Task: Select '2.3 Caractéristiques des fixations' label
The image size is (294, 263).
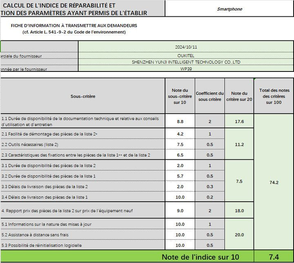Action: (82, 155)
